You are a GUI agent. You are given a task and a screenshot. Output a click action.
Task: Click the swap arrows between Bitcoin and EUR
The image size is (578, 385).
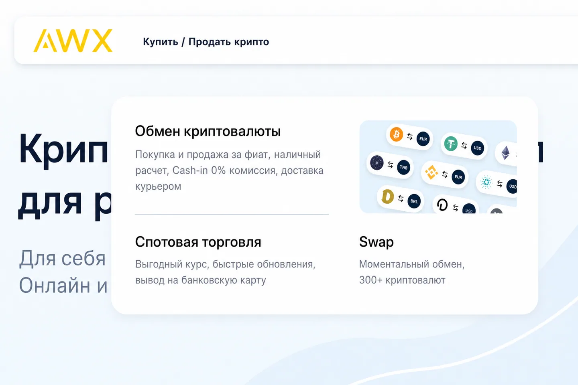click(410, 136)
